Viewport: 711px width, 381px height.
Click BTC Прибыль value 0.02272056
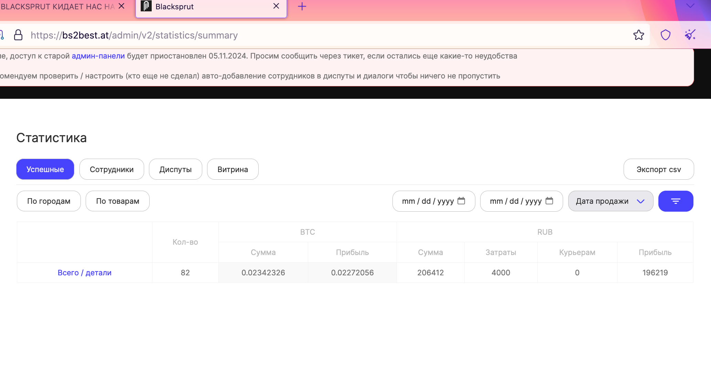(x=352, y=273)
